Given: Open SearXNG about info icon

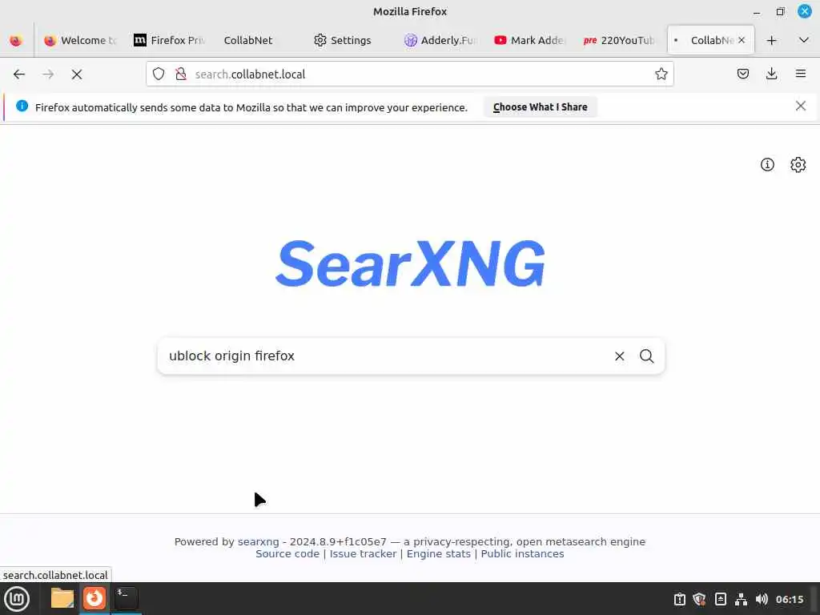Looking at the screenshot, I should (x=767, y=165).
